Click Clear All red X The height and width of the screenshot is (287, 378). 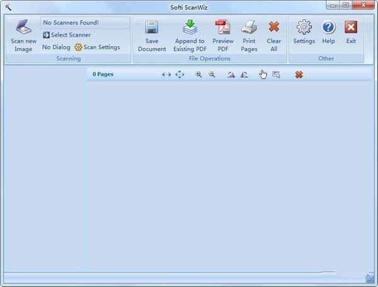coord(274,26)
